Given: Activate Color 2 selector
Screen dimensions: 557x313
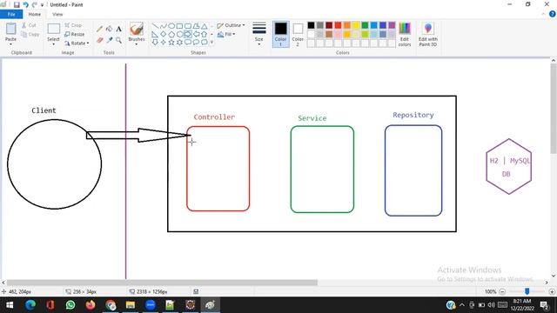Looking at the screenshot, I should click(298, 35).
